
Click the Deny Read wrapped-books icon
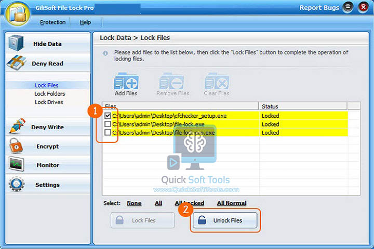(16, 63)
